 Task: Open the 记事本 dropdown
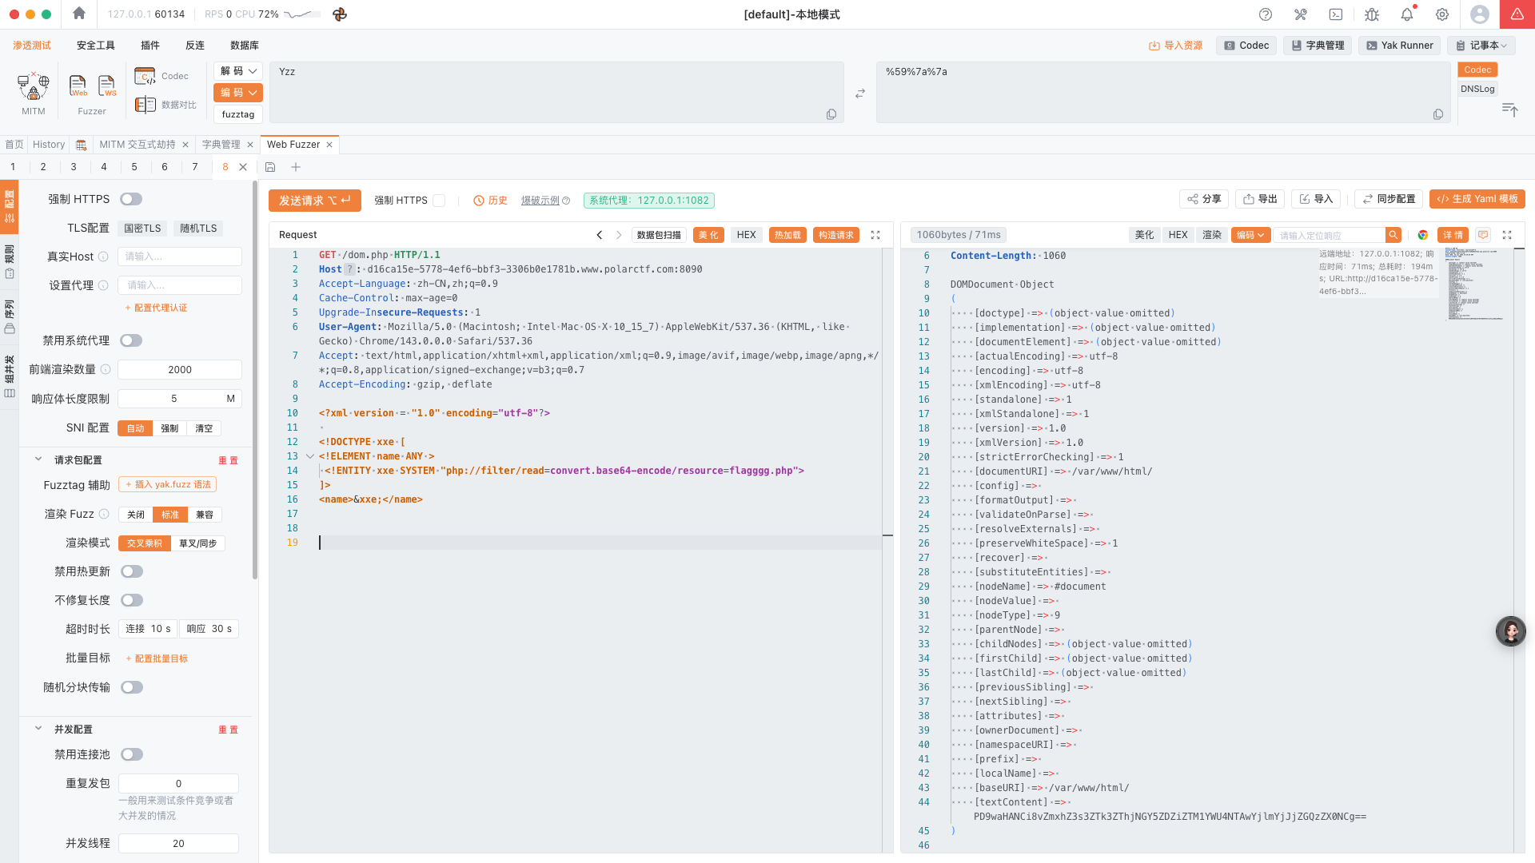coord(1481,46)
